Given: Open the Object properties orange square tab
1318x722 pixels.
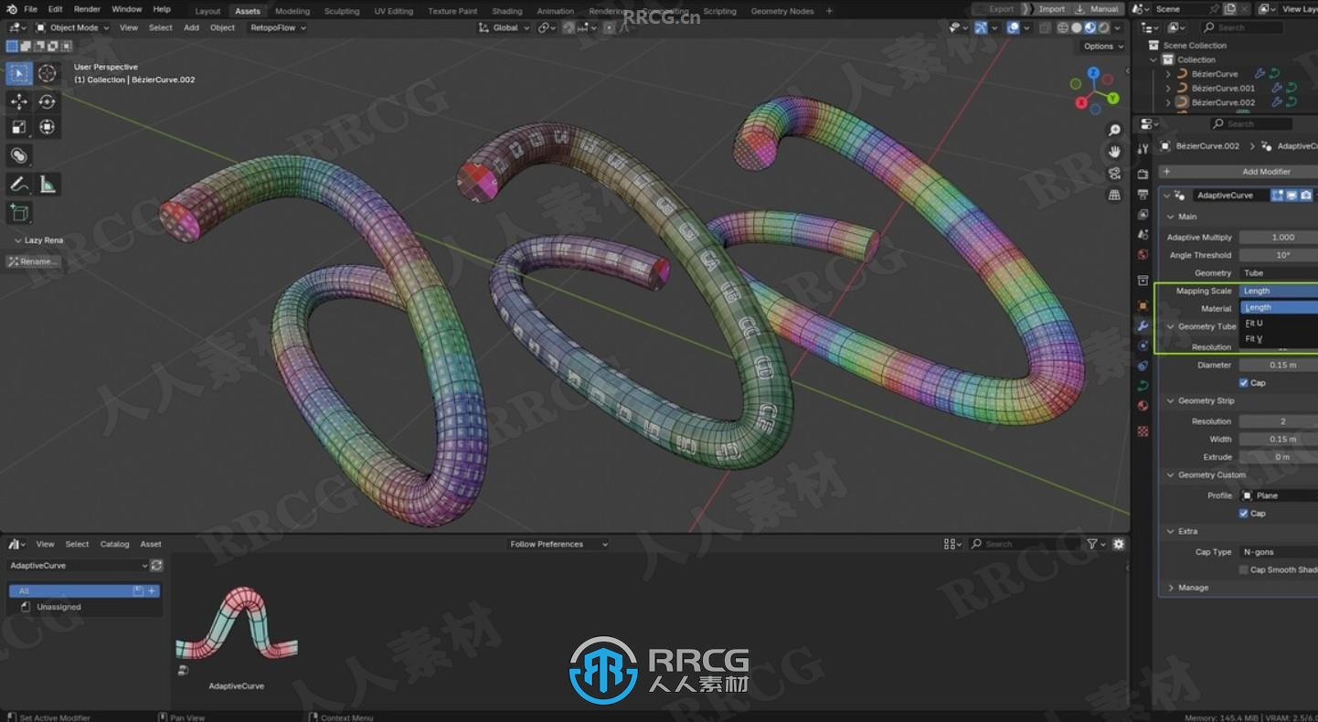Looking at the screenshot, I should click(x=1143, y=305).
